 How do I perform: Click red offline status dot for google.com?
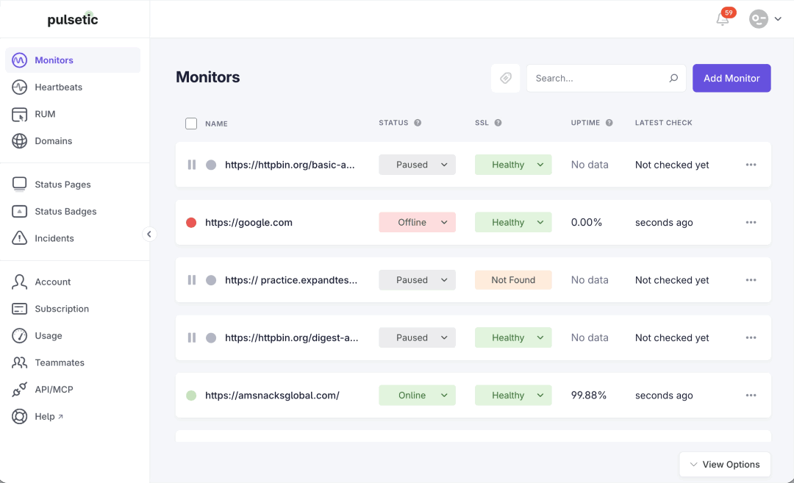191,222
